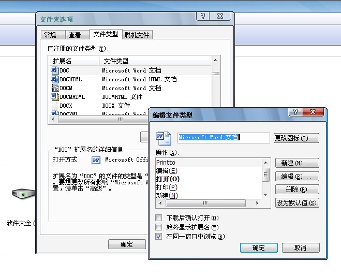
Task: Click 扩展名 column header
Action: pos(74,61)
